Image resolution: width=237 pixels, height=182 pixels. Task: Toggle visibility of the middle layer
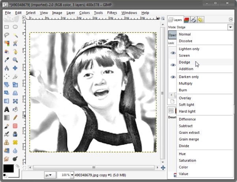[173, 65]
